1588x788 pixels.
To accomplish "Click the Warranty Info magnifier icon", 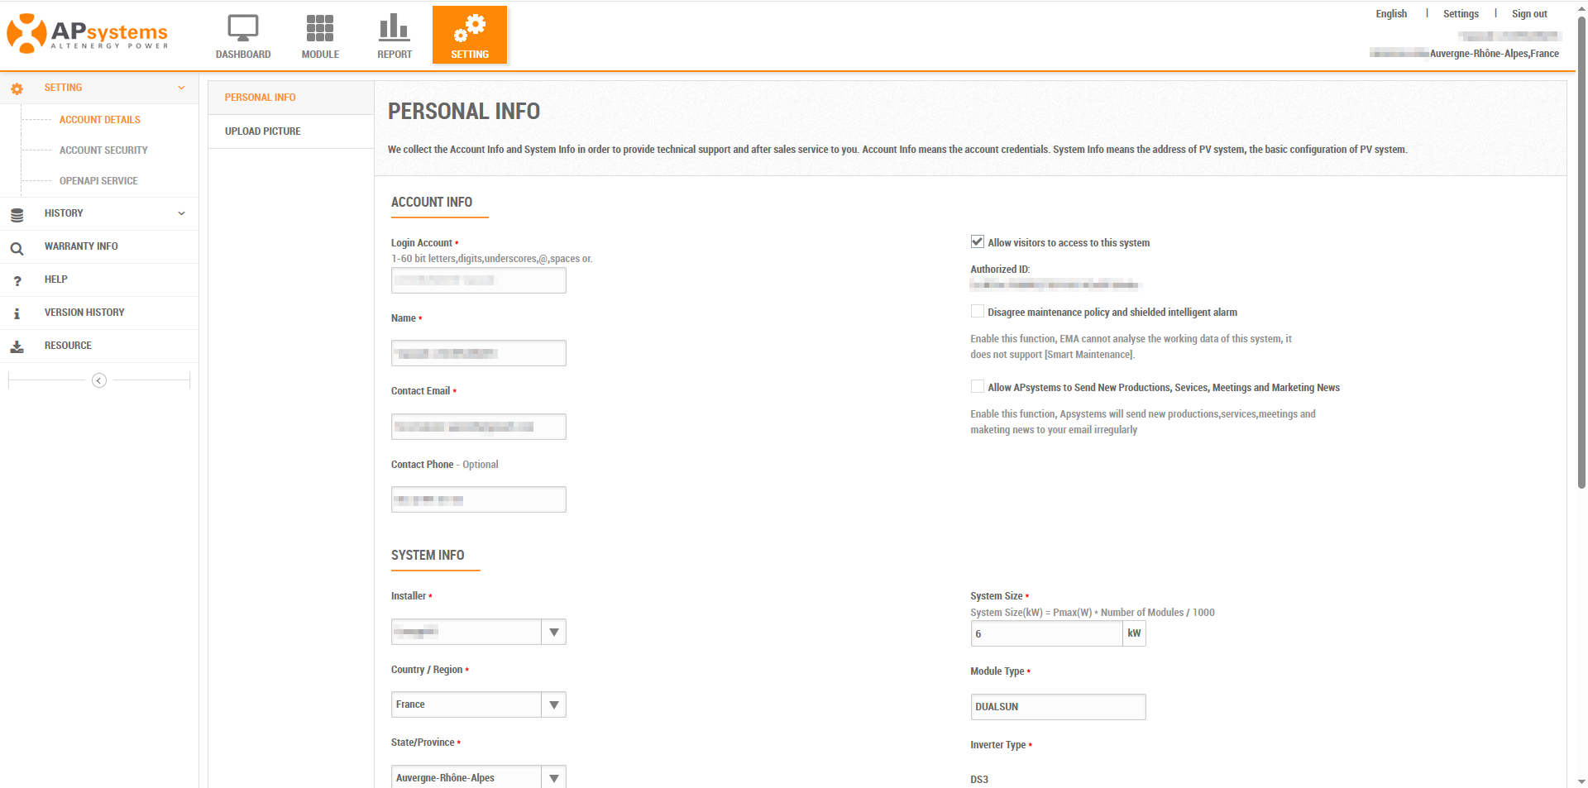I will [x=17, y=247].
